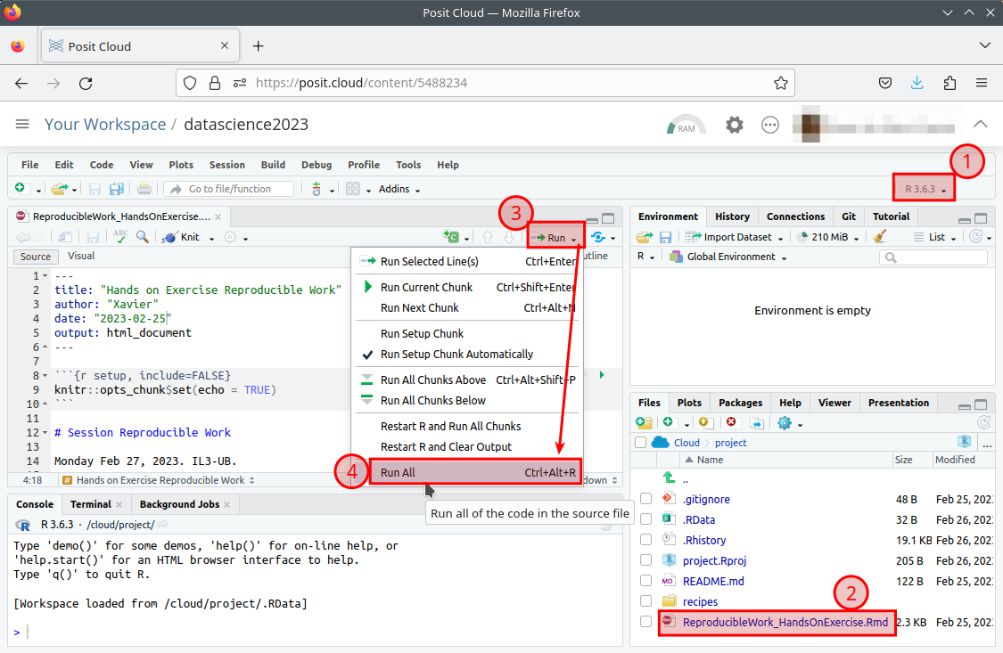Click the save all documents icon
Viewport: 1003px width, 653px height.
click(x=117, y=189)
